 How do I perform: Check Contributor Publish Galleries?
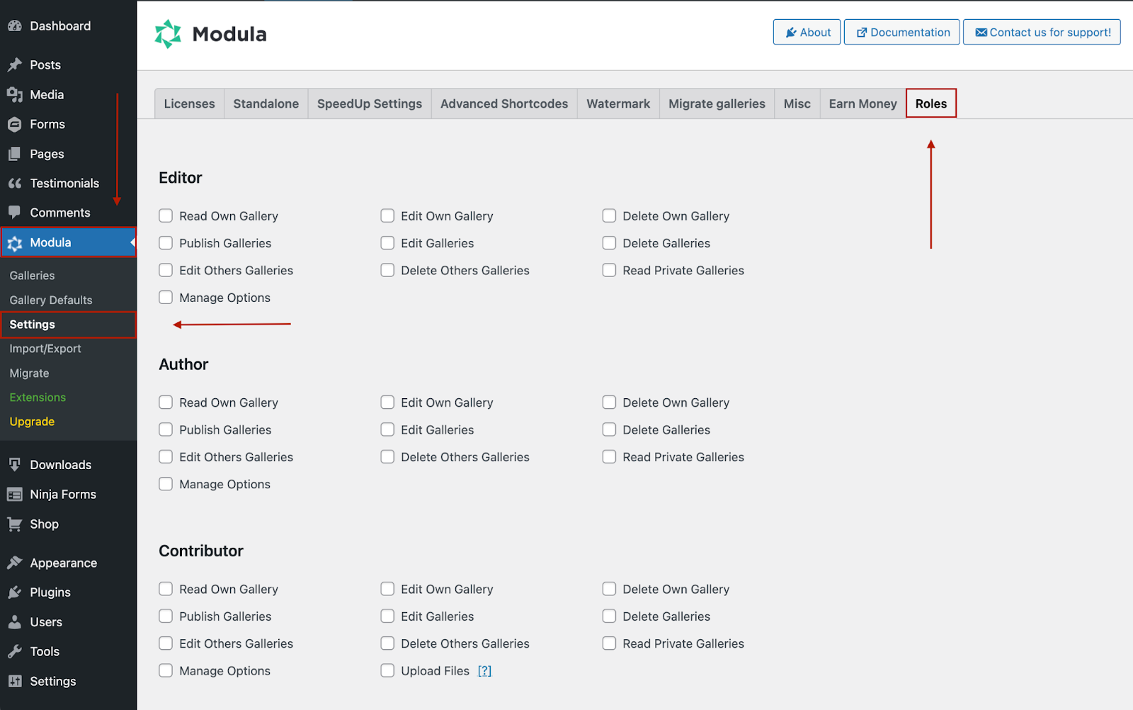tap(166, 616)
